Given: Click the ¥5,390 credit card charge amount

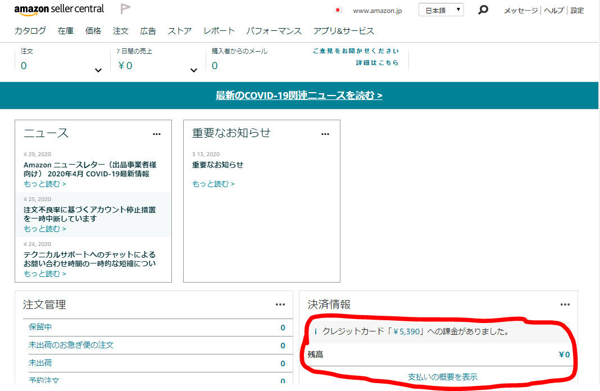Looking at the screenshot, I should point(406,331).
